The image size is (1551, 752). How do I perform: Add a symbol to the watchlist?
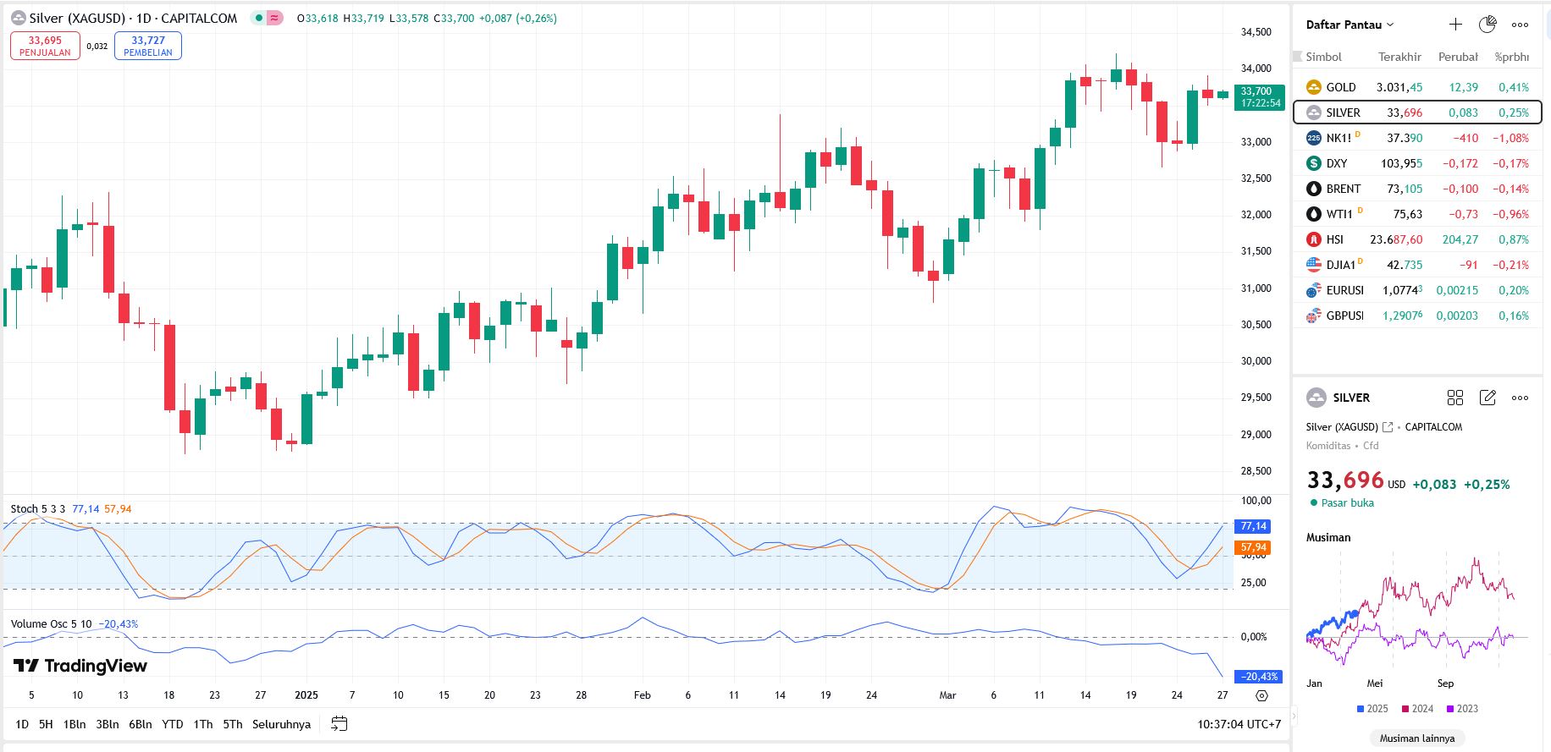click(x=1455, y=25)
